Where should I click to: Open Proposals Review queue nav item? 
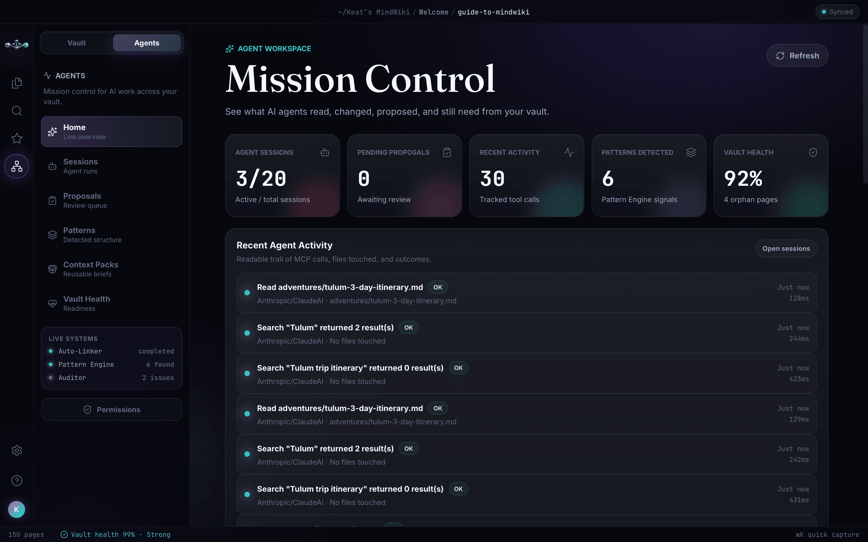(112, 200)
